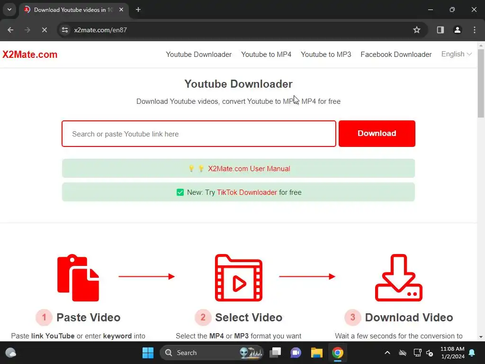Click the Paste Video clipboard icon

pyautogui.click(x=78, y=278)
